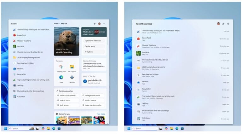Search trending world cup schedule
Viewport: 242px width, 135px height.
click(x=68, y=96)
